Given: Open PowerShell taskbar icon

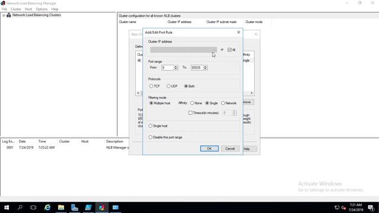Looking at the screenshot, I should pos(88,208).
